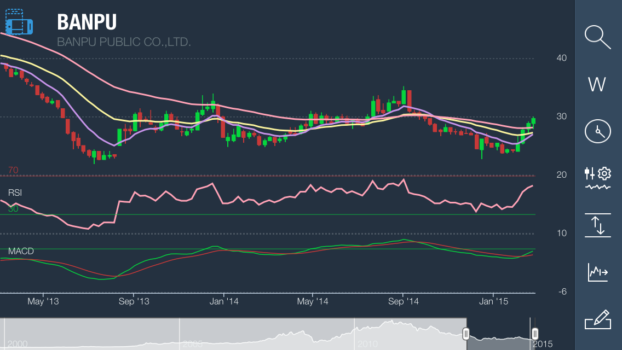Tap the RSI 30 oversold level label
The width and height of the screenshot is (622, 350).
(x=13, y=208)
